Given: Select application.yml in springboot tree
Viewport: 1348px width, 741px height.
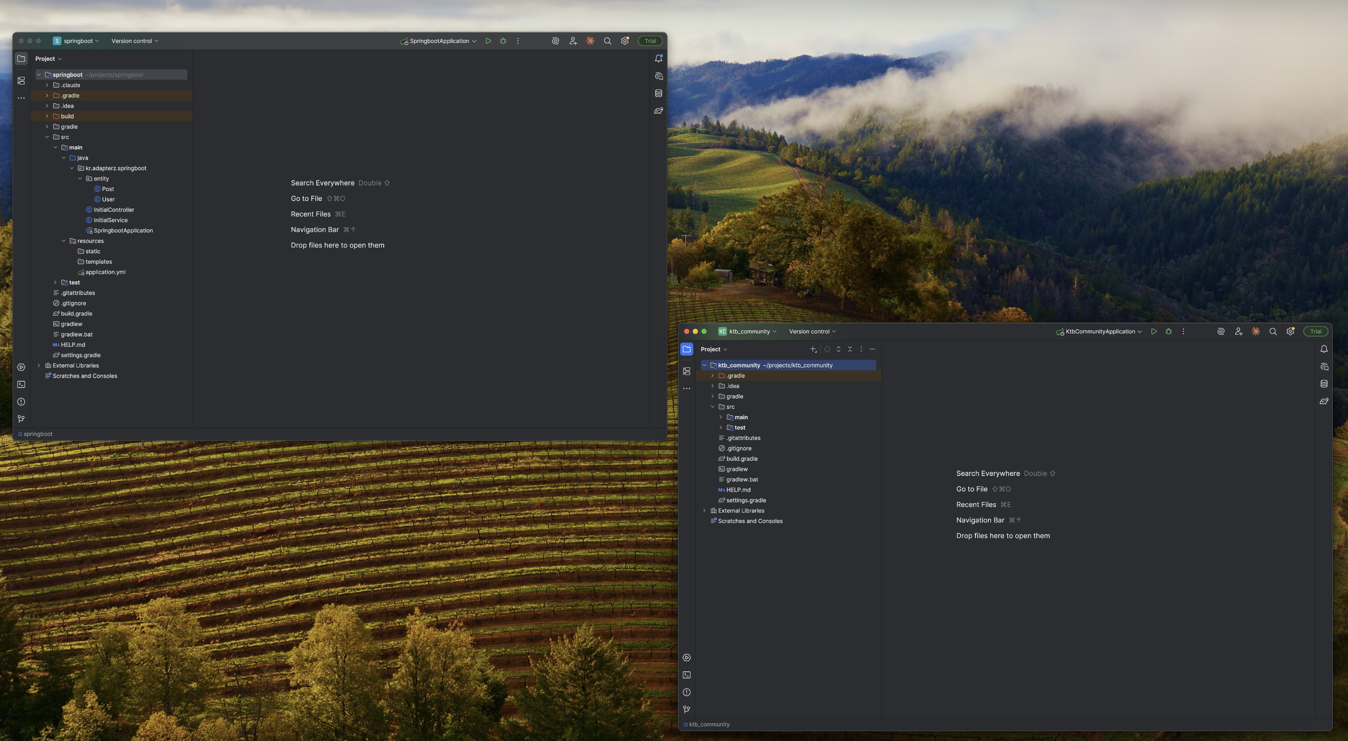Looking at the screenshot, I should coord(105,272).
